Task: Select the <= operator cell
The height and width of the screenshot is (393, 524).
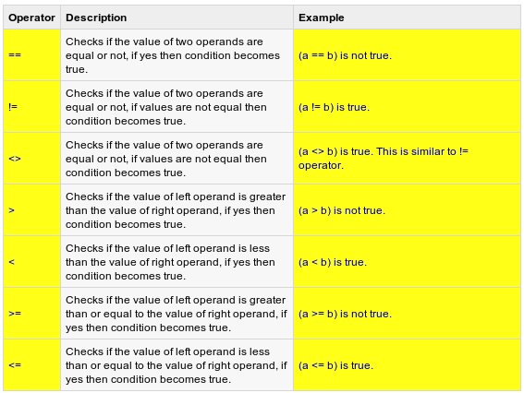Action: tap(31, 365)
